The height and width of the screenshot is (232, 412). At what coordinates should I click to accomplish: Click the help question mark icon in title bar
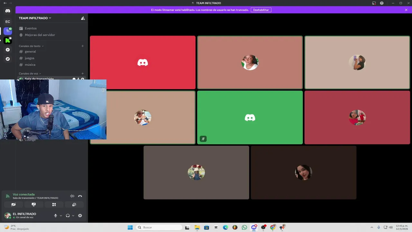(382, 3)
